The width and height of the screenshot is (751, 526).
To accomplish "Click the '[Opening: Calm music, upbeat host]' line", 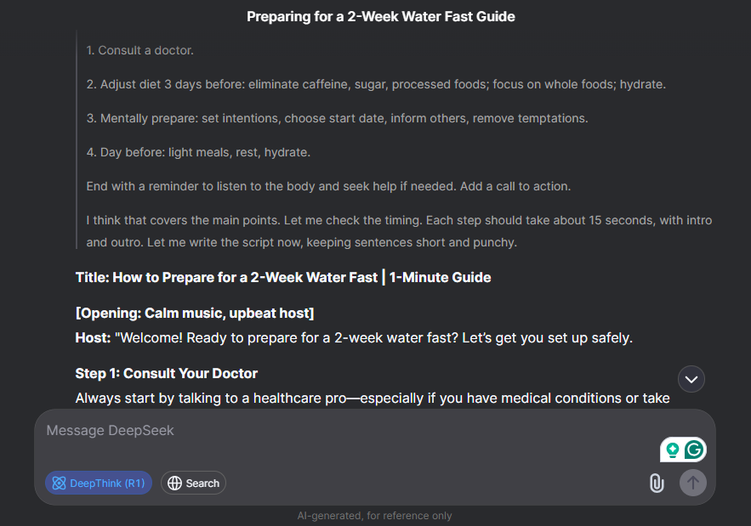I will pos(195,313).
